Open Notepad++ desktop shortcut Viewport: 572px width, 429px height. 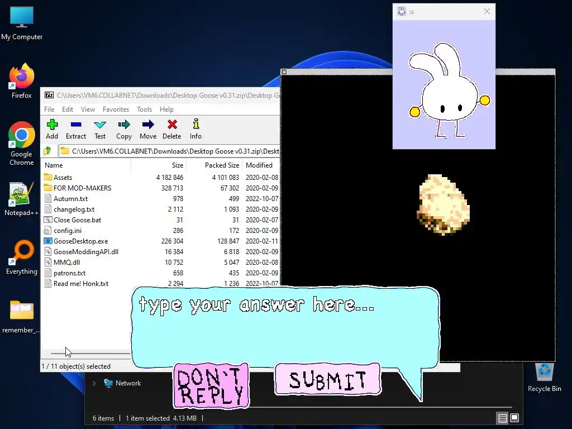point(22,199)
